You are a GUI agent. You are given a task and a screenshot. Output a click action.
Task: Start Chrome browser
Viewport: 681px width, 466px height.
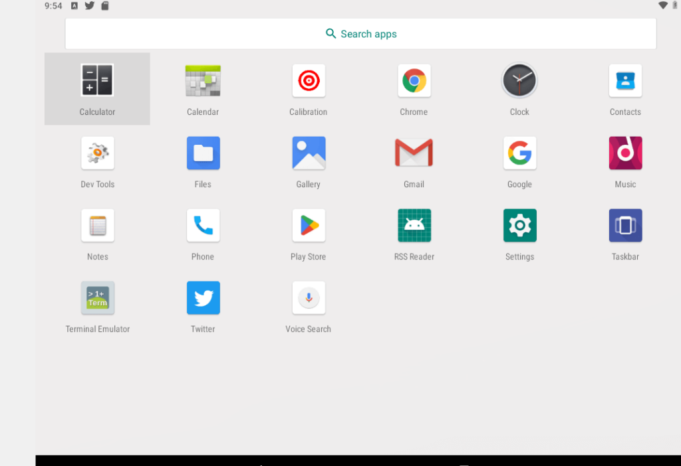click(414, 80)
